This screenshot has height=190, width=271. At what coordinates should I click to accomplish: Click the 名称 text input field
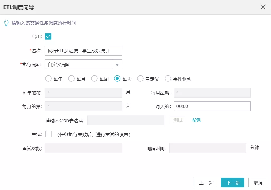tap(83, 51)
